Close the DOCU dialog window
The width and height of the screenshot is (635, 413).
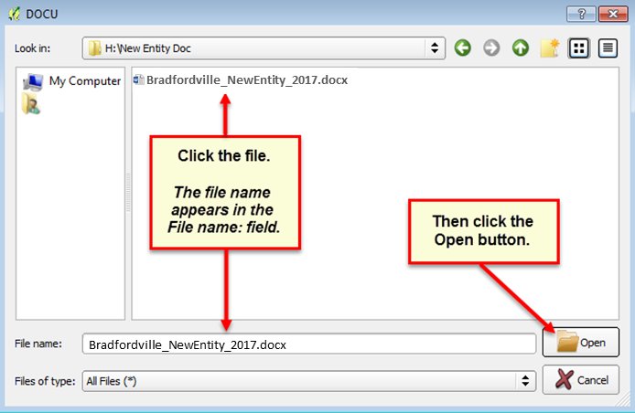coord(613,14)
